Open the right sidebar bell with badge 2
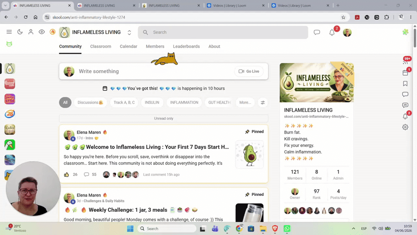This screenshot has height=235, width=417. (405, 116)
